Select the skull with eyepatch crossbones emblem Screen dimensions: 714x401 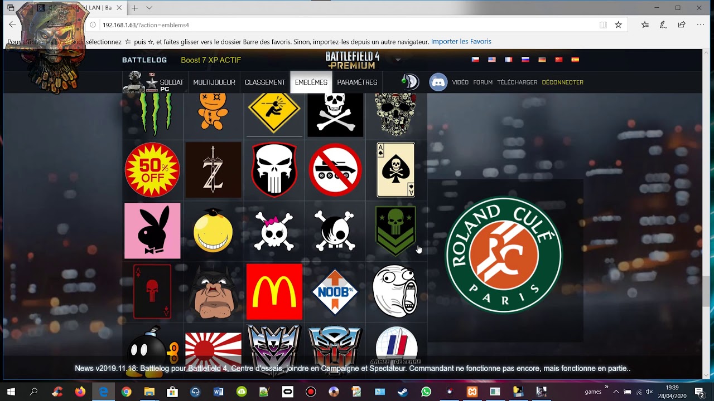tap(335, 231)
